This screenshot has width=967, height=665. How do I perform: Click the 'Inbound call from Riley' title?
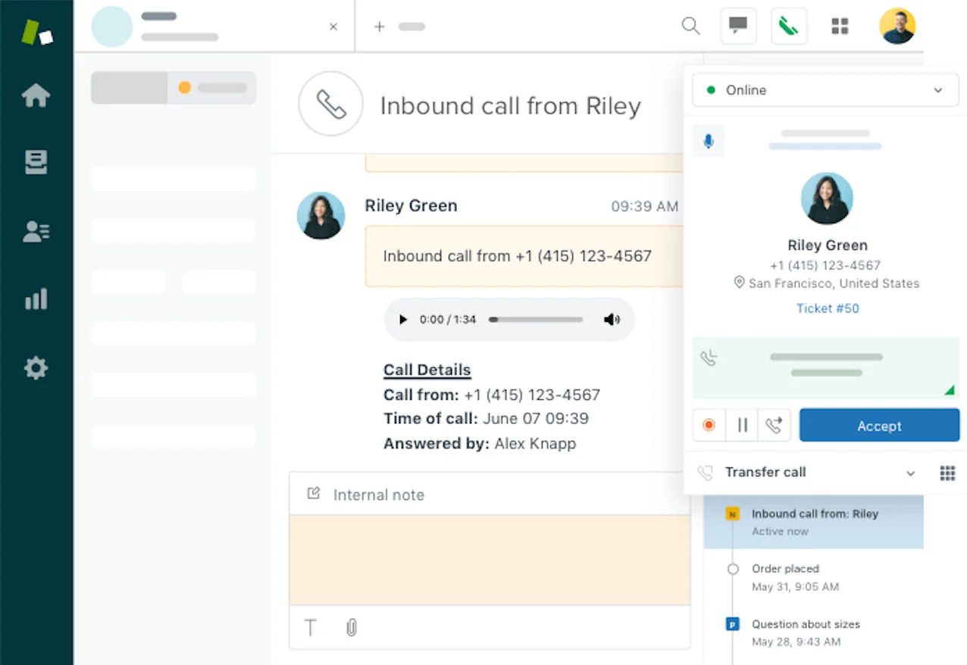click(510, 105)
